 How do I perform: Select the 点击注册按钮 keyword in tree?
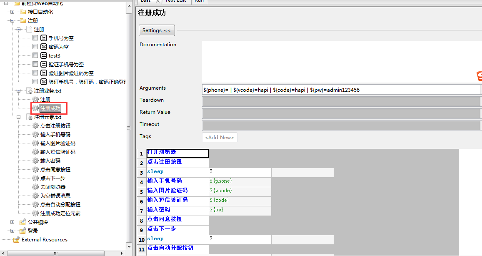[x=53, y=125]
